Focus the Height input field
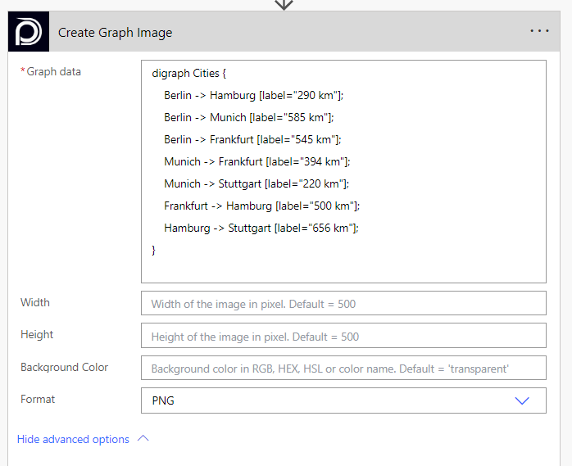Viewport: 572px width, 466px height. (343, 336)
